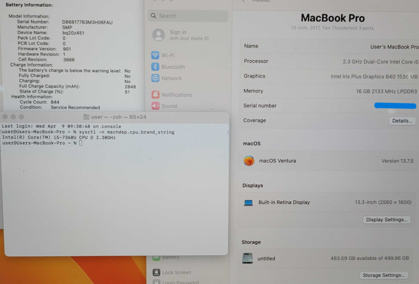Click the 'MacBook Pro' heading

[x=333, y=18]
